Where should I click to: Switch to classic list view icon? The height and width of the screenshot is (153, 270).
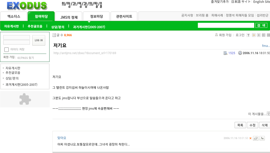click(x=259, y=35)
